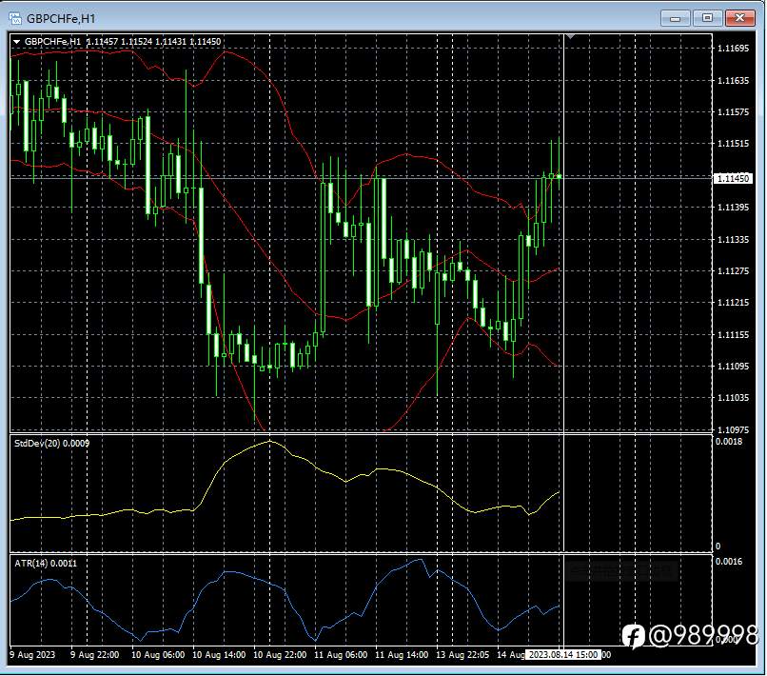The height and width of the screenshot is (676, 767).
Task: Click the crosshair time label 2023.08.14 15:00
Action: coord(563,655)
